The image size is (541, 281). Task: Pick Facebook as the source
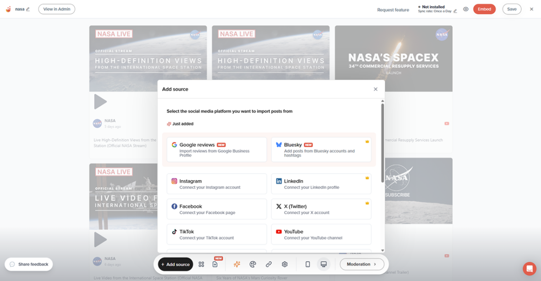(217, 209)
